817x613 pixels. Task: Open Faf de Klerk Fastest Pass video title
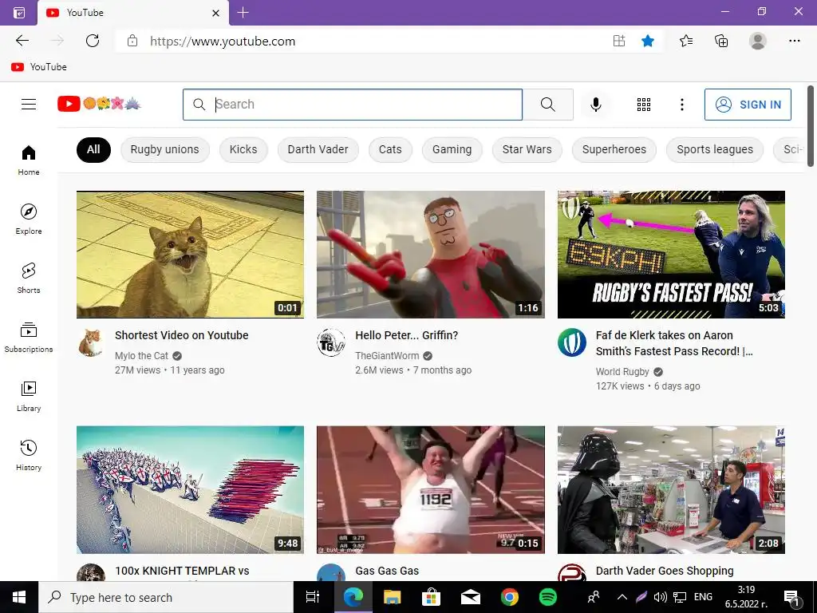pos(673,343)
